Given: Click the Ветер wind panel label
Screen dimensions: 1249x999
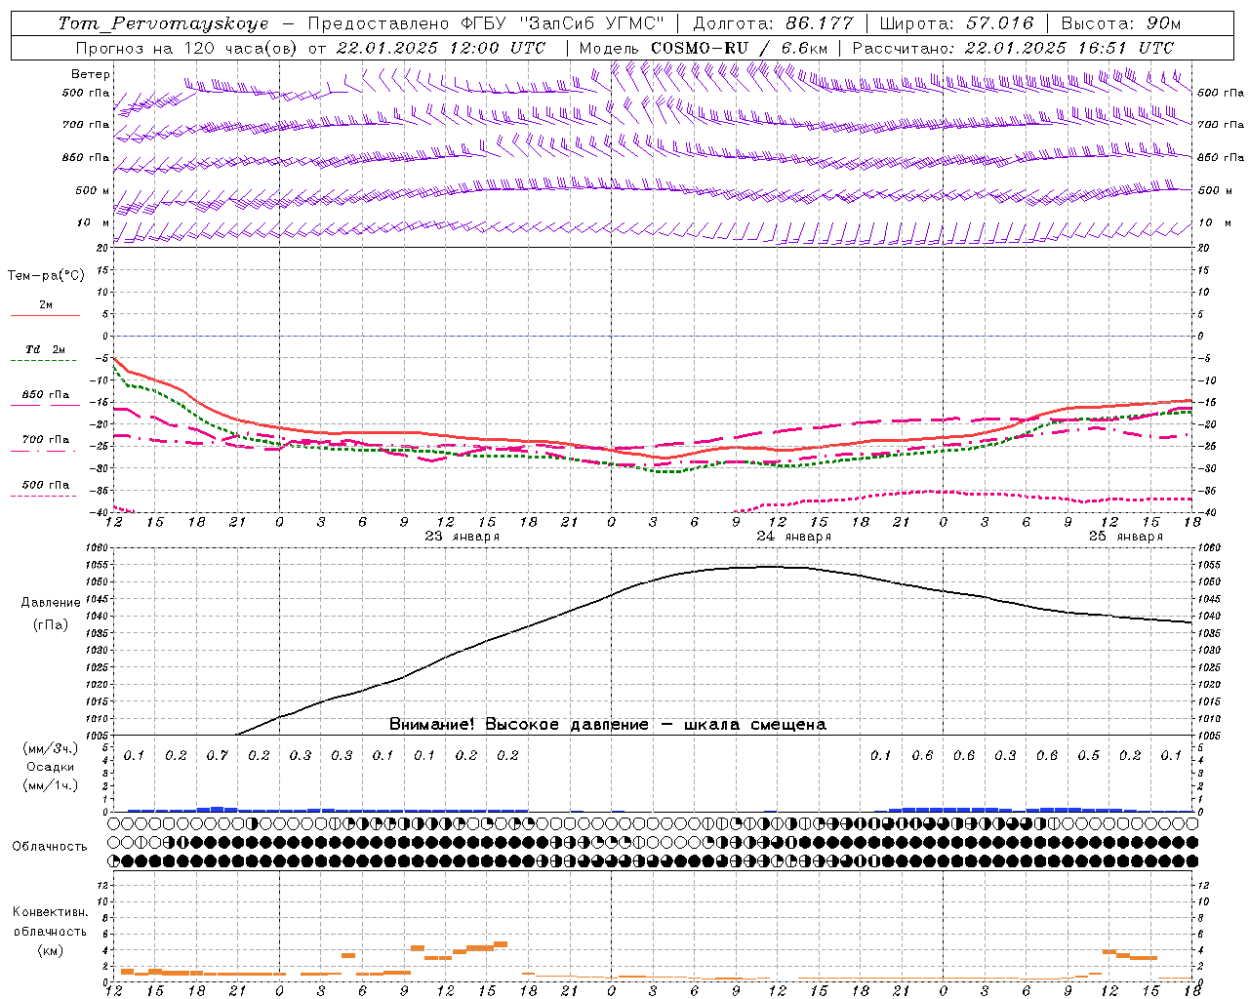Looking at the screenshot, I should [90, 74].
